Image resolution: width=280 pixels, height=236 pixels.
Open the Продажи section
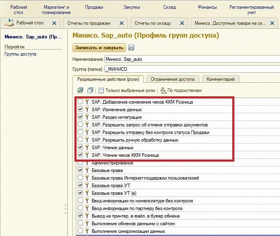tap(94, 7)
